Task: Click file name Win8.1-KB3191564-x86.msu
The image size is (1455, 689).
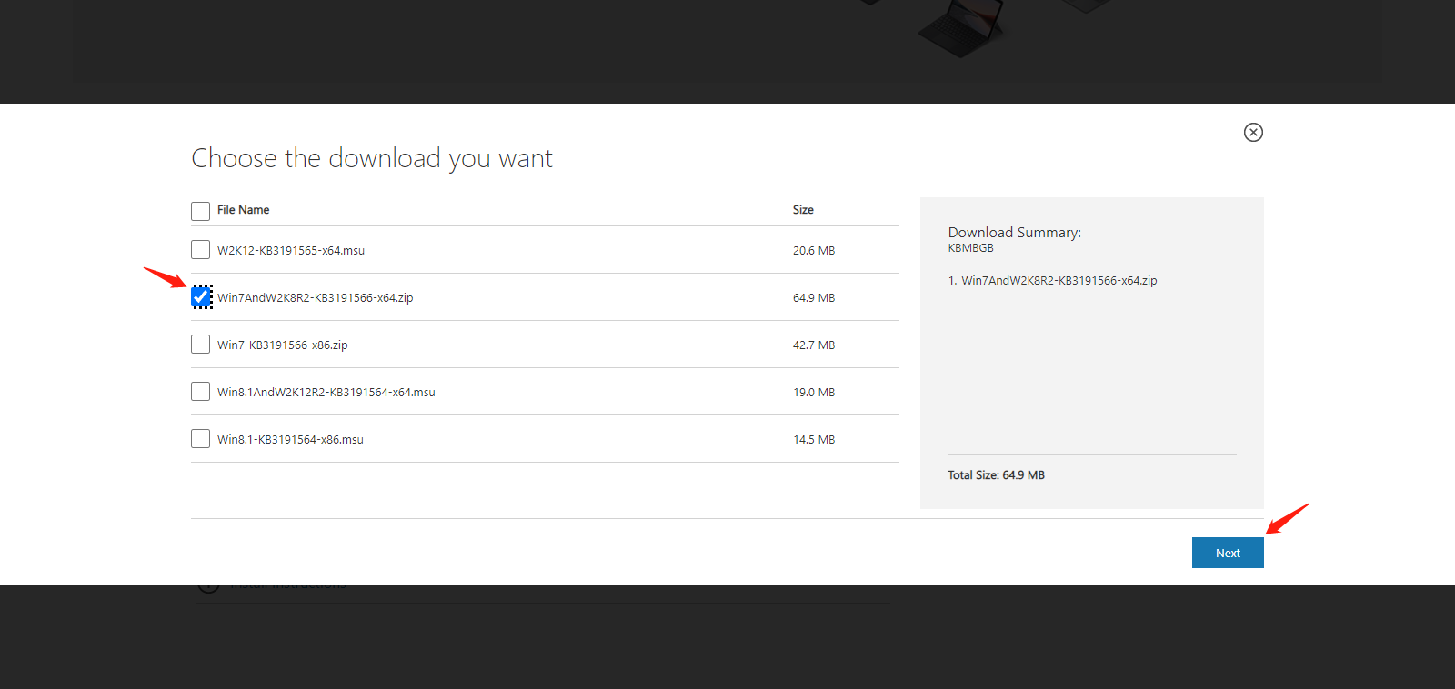Action: tap(290, 440)
